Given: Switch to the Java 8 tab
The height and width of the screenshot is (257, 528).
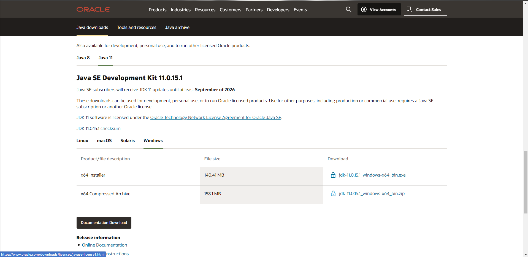Looking at the screenshot, I should pos(83,58).
